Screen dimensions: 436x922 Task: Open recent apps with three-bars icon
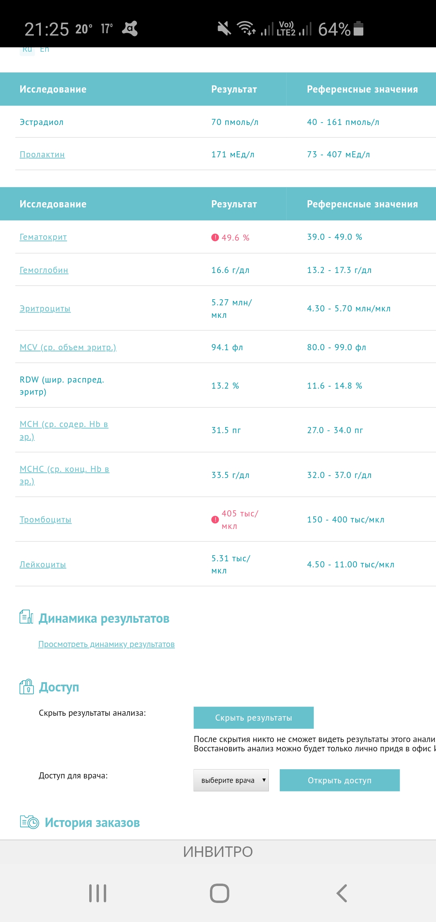[x=98, y=893]
